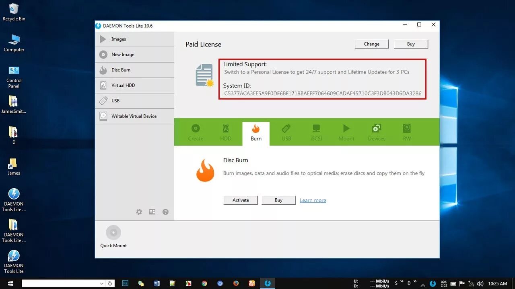Click the large Disc Burn flame icon
The image size is (515, 289).
(x=205, y=170)
